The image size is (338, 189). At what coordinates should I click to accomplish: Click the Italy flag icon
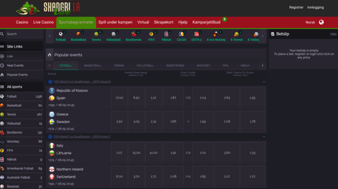pos(52,145)
